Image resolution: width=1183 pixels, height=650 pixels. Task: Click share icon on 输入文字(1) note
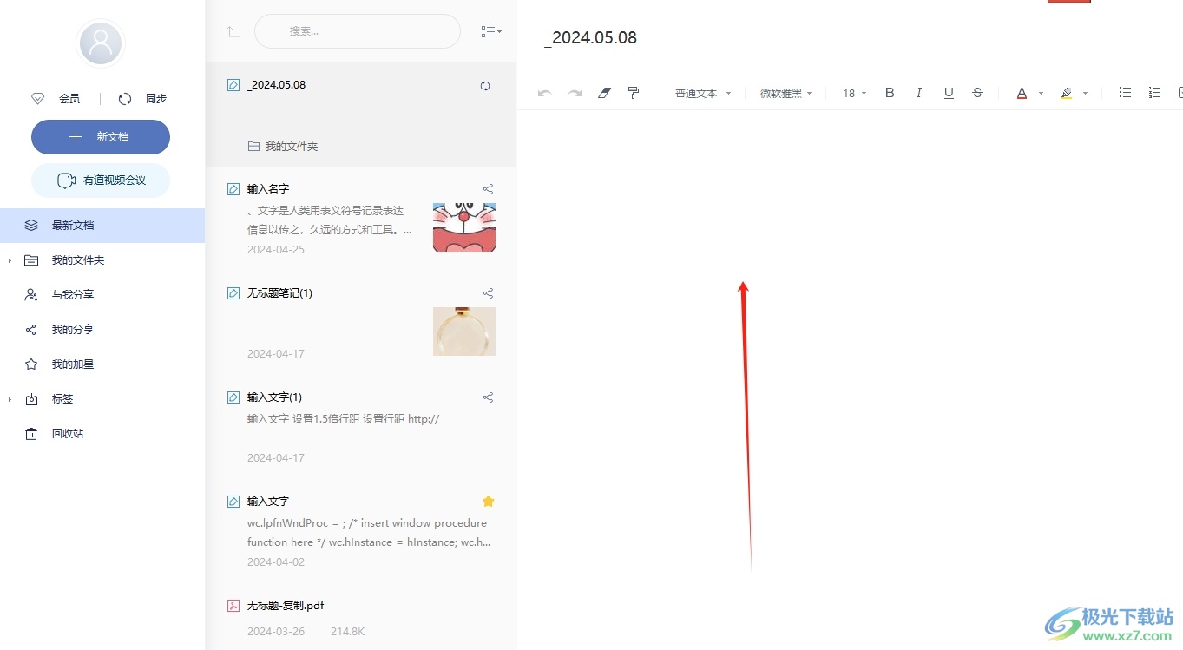click(488, 397)
